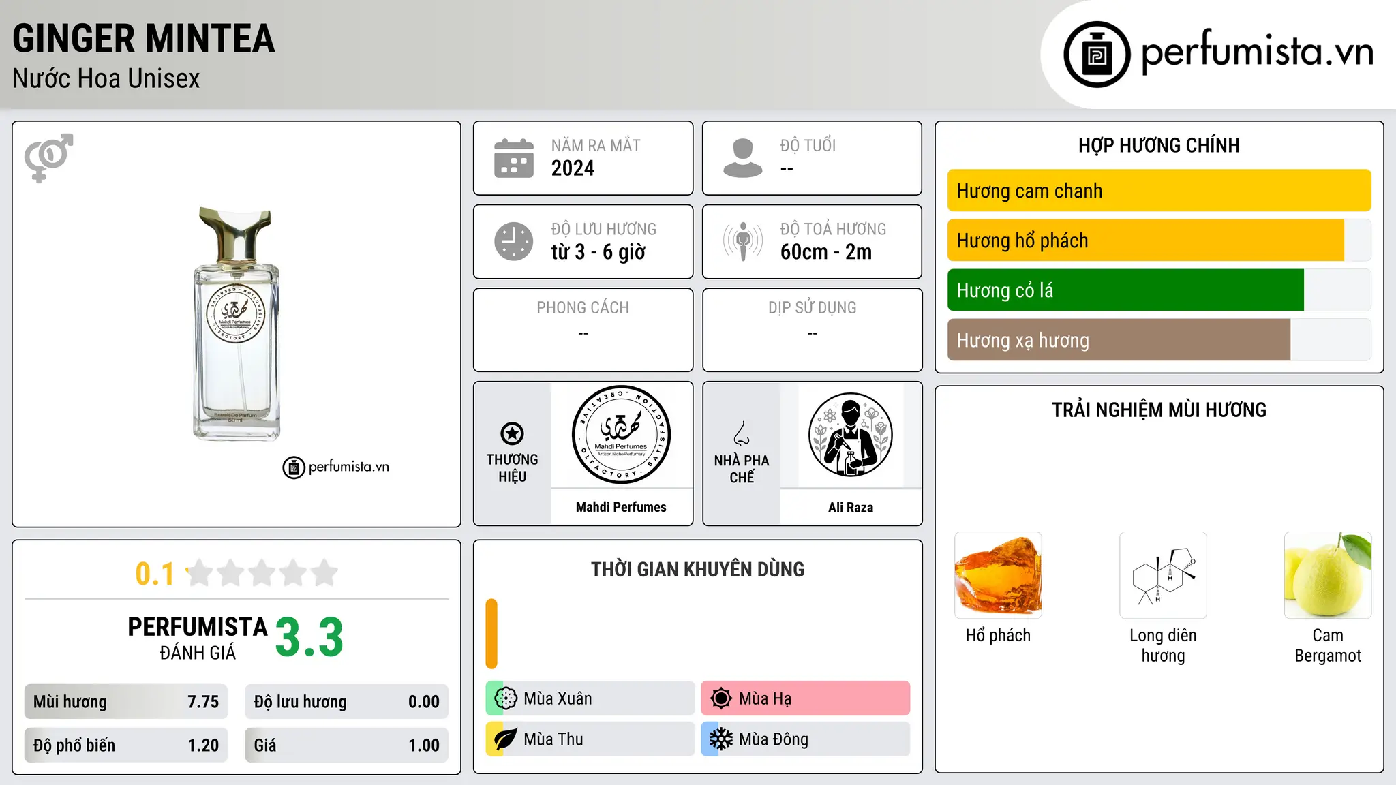Click the Perfumista đánh giá label

[x=198, y=638]
